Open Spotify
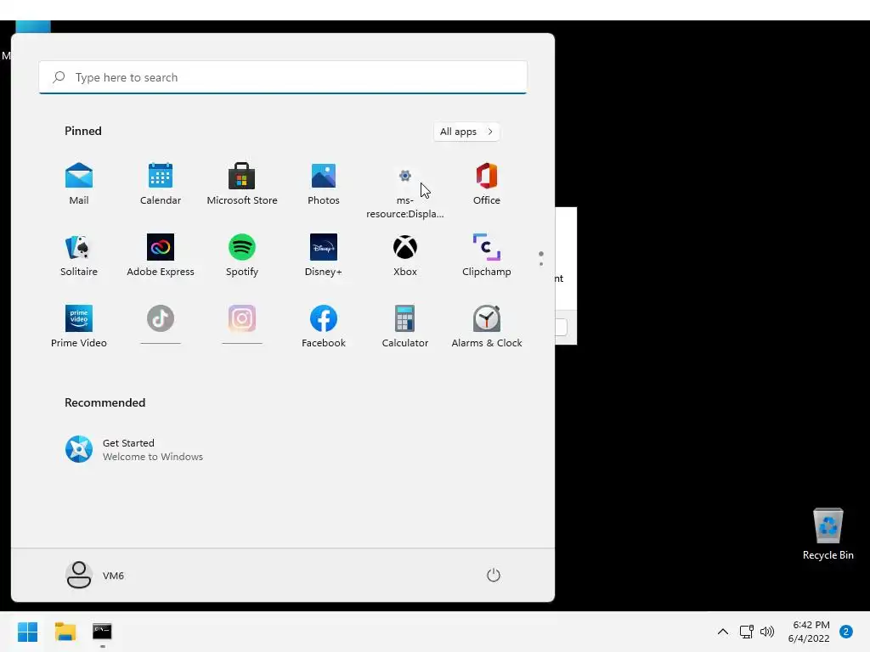870x652 pixels. coord(242,255)
